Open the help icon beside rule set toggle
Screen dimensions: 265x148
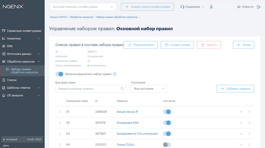click(x=115, y=74)
